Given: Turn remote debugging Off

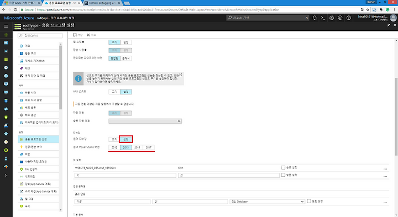Looking at the screenshot, I should [x=114, y=139].
